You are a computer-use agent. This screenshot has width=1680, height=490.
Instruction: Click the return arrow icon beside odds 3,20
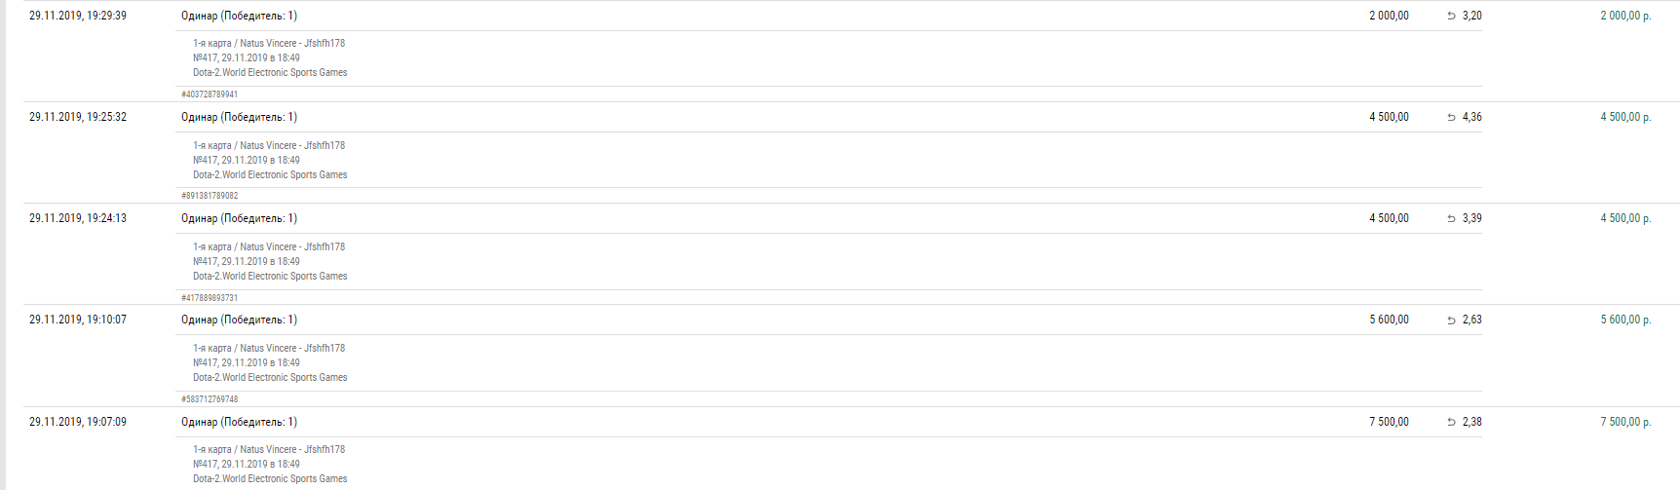point(1451,16)
